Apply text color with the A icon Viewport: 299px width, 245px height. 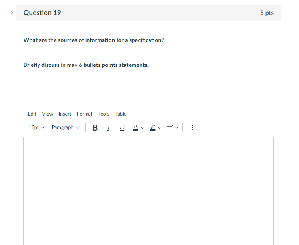point(135,128)
